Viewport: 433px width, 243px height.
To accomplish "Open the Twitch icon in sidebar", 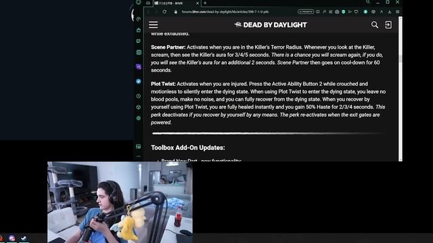I will click(x=139, y=41).
